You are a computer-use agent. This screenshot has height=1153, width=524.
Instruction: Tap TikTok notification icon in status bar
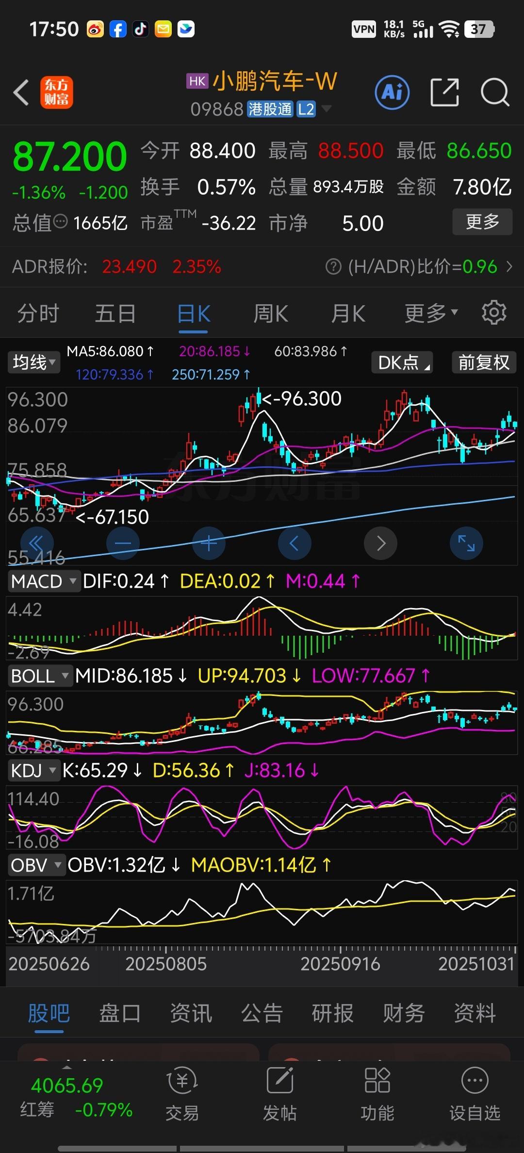(x=141, y=30)
